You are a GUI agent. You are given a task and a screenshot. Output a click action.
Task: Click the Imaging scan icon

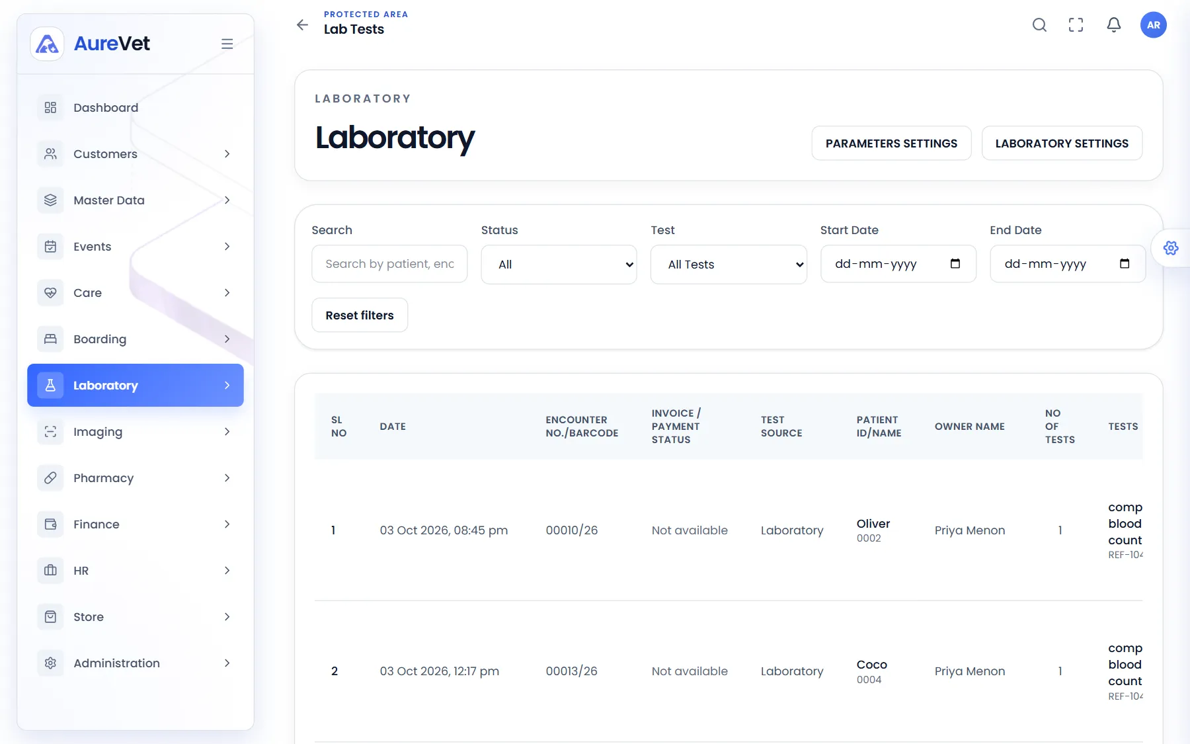(50, 432)
